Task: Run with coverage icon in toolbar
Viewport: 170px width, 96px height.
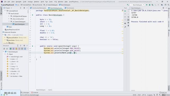Action: [152, 5]
